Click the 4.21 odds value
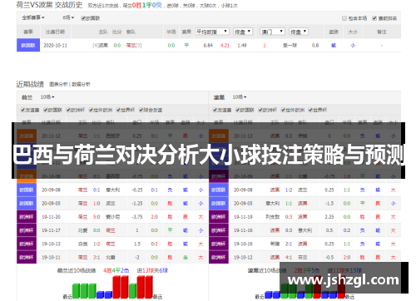The width and height of the screenshot is (416, 301). 225,46
